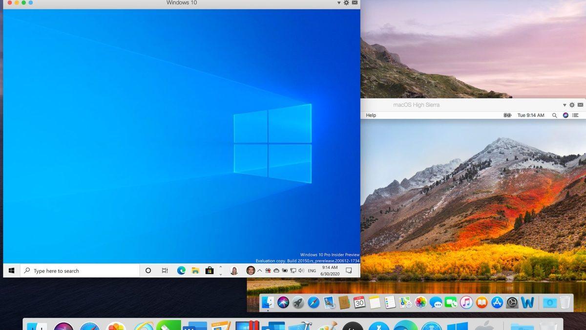
Task: Open Task View in the Windows taskbar
Action: pos(165,270)
